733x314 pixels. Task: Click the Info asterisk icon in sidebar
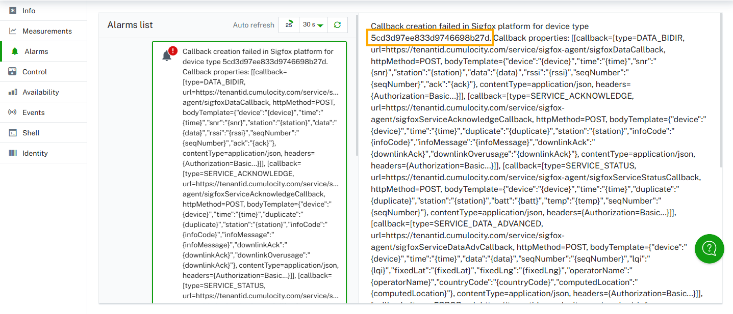point(13,11)
